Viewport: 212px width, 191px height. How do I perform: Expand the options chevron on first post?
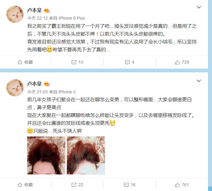199,7
